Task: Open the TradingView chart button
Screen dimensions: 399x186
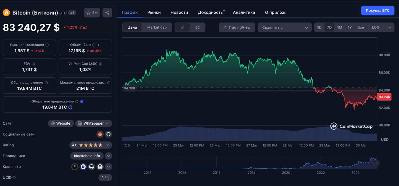Action: (x=237, y=27)
